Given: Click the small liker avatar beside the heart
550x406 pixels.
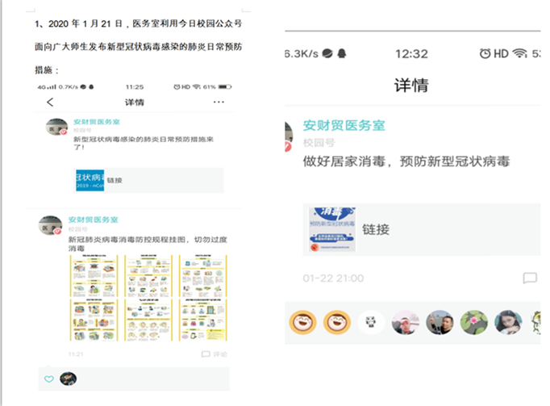Looking at the screenshot, I should click(x=69, y=379).
